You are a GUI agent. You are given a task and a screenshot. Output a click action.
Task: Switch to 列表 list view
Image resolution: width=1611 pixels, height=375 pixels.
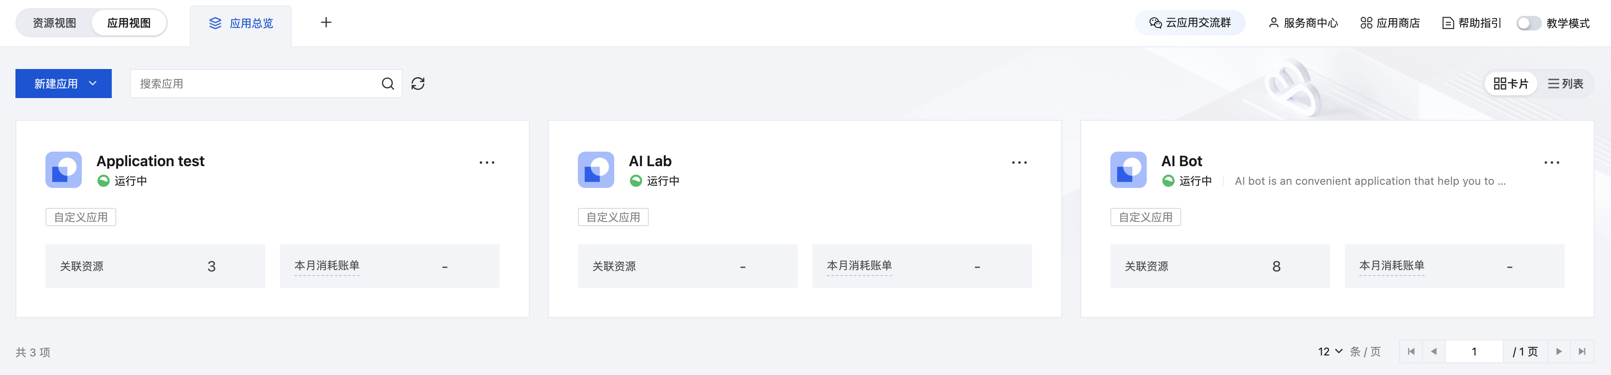(x=1566, y=84)
